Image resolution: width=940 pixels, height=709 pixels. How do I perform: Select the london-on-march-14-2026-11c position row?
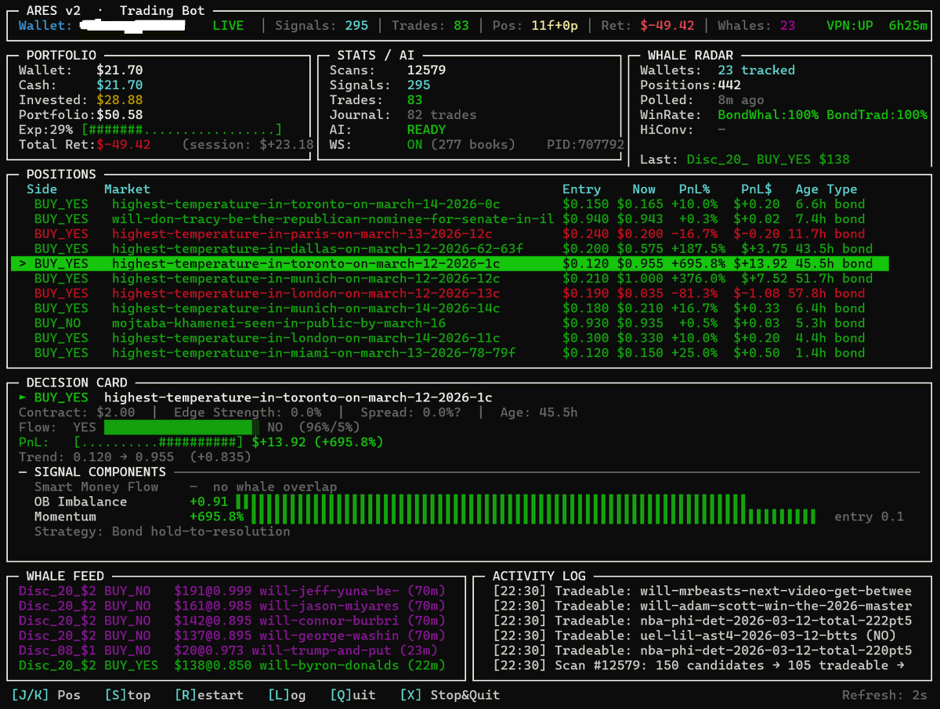click(450, 338)
